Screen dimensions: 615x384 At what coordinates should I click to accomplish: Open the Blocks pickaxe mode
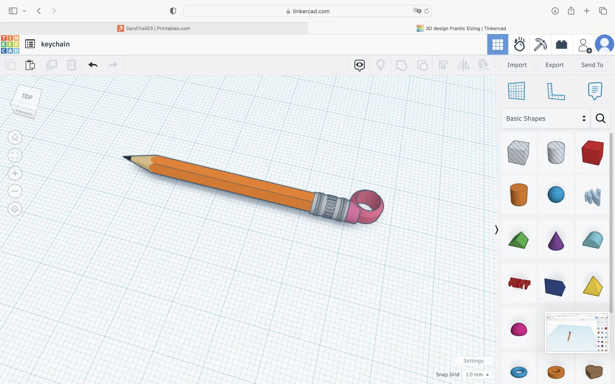[540, 45]
